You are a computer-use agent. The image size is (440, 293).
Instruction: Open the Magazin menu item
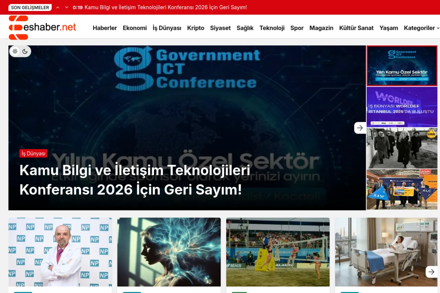coord(321,28)
